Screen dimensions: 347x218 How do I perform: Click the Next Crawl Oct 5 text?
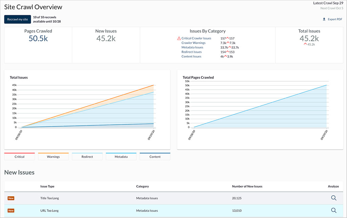[332, 8]
